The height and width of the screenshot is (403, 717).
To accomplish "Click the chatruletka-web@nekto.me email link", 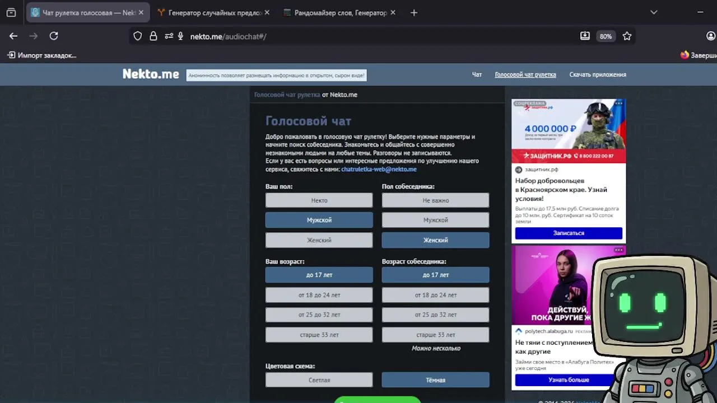I will [379, 169].
